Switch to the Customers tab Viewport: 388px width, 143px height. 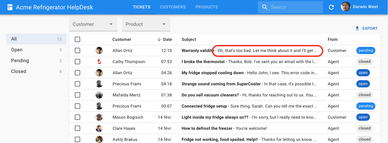point(173,7)
